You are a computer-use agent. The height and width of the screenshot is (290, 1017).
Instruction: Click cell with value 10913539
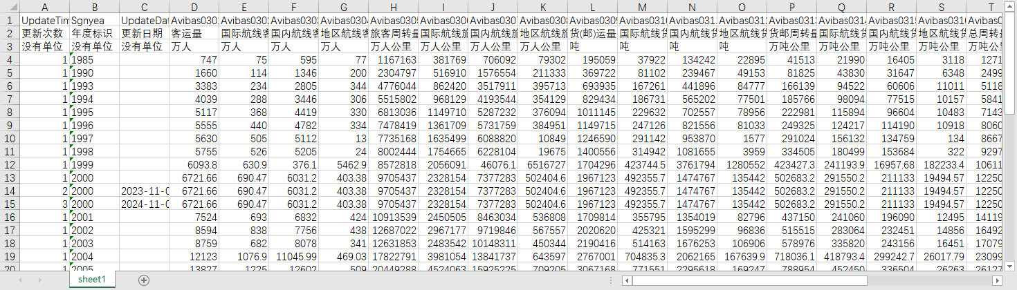[394, 217]
